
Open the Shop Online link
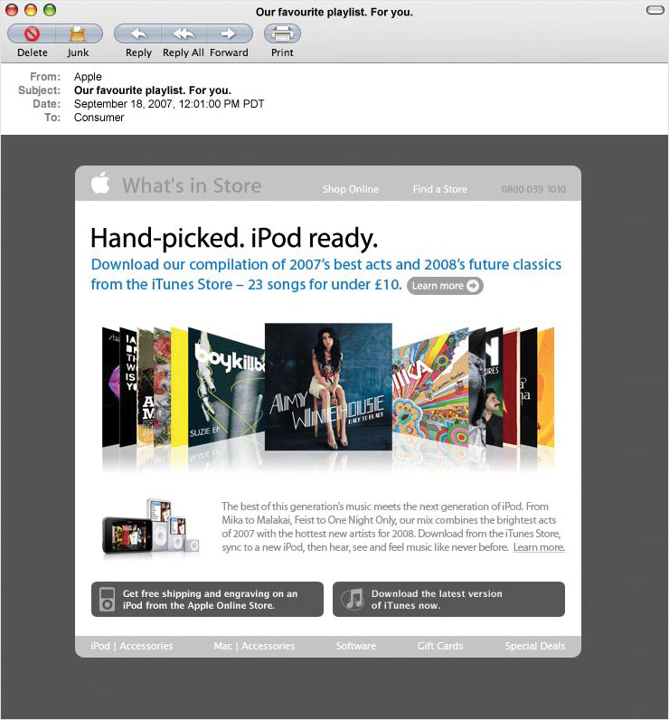click(x=351, y=189)
